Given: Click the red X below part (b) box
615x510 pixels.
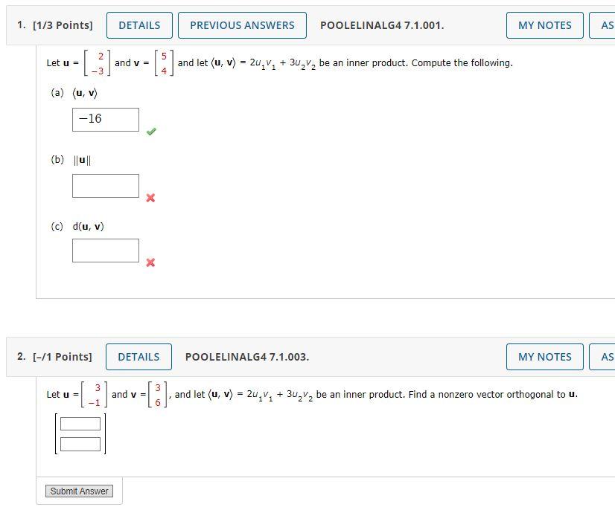Looking at the screenshot, I should [x=150, y=198].
